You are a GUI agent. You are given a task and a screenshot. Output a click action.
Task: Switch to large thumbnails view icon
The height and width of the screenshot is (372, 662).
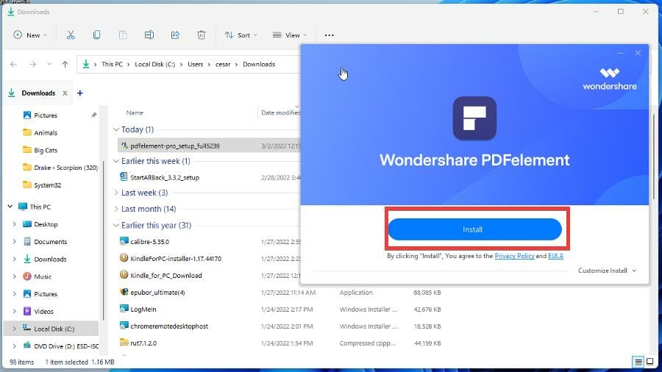[x=650, y=362]
